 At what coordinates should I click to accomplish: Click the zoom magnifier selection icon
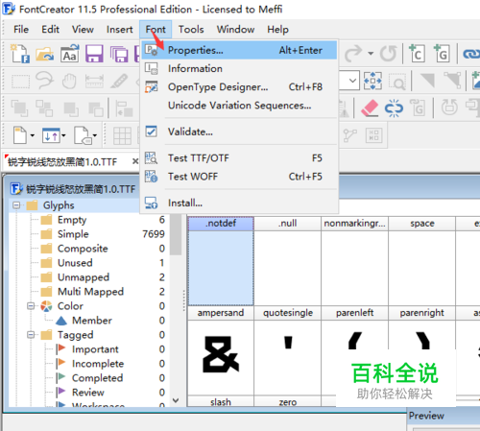tap(397, 81)
